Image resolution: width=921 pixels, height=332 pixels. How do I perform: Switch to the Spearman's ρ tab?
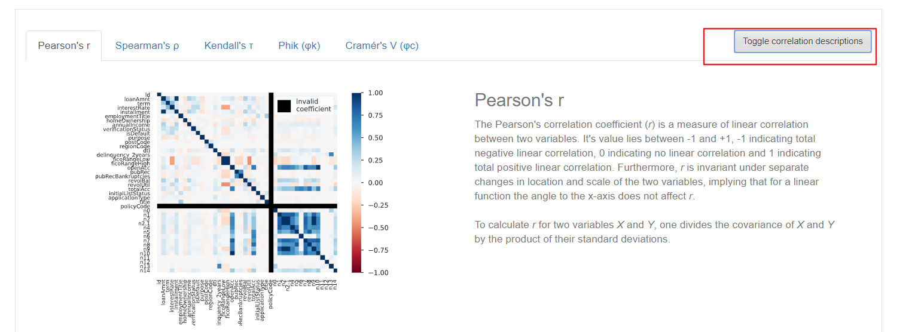[147, 45]
